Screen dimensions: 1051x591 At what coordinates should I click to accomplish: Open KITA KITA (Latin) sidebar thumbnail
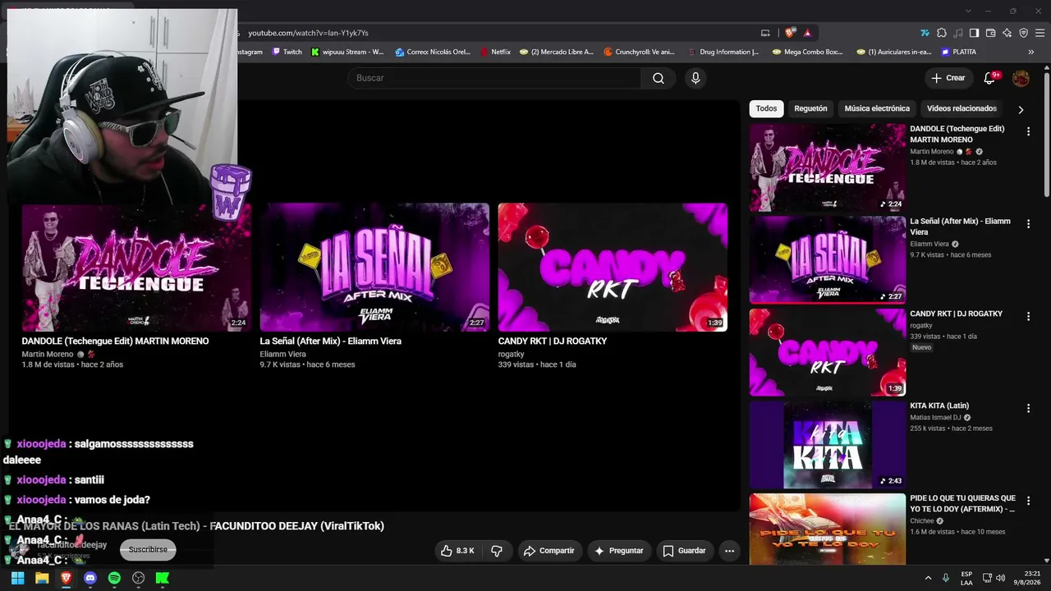(828, 445)
